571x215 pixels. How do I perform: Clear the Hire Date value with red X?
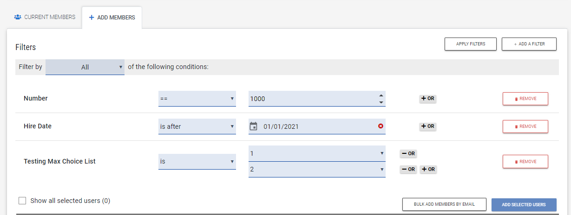pos(381,126)
